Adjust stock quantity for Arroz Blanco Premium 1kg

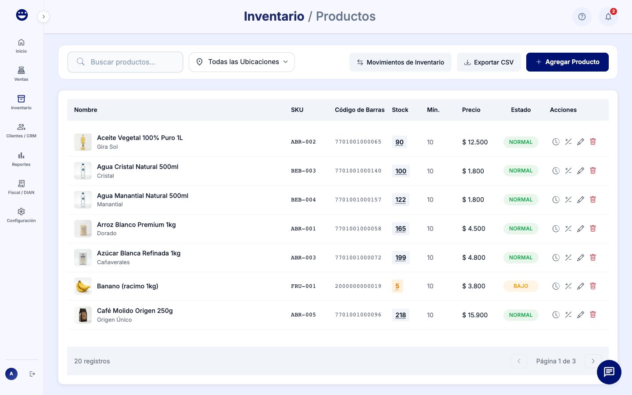tap(568, 229)
